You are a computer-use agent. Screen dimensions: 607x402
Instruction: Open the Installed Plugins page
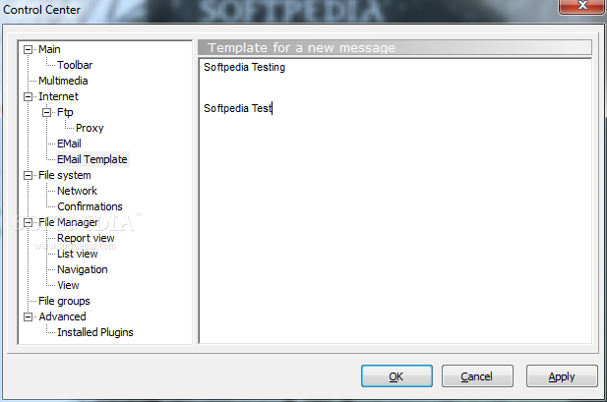95,332
